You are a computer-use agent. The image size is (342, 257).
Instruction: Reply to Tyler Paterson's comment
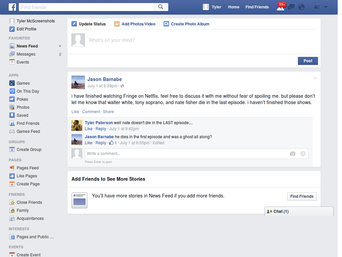[101, 129]
